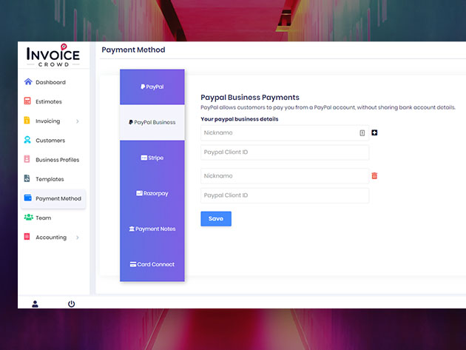Open the Card Connect tab
Image resolution: width=466 pixels, height=350 pixels.
[x=152, y=264]
